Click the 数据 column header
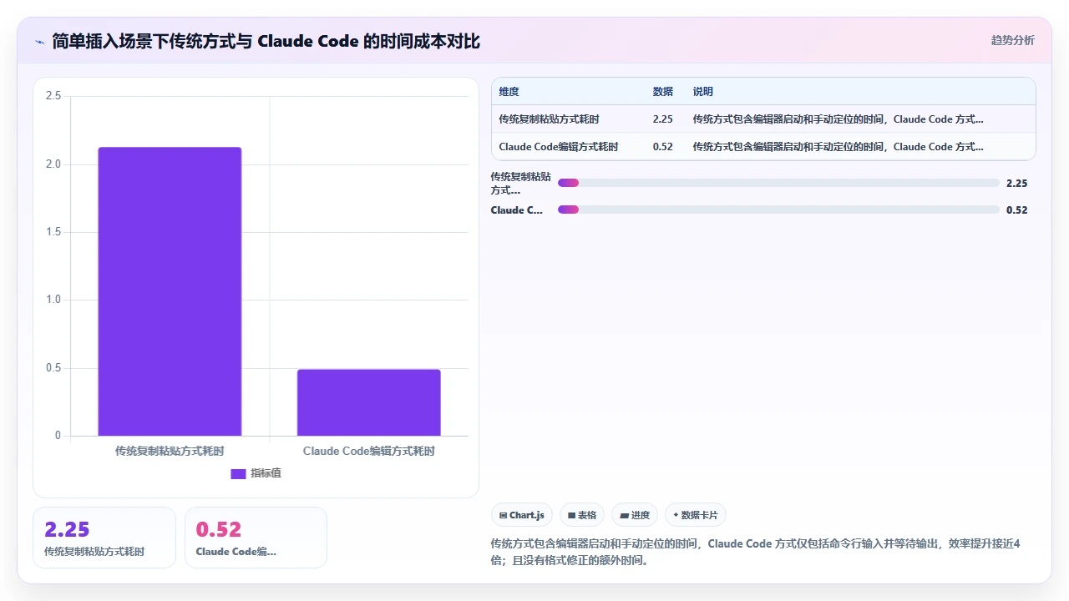Screen dimensions: 1069x601 point(662,92)
